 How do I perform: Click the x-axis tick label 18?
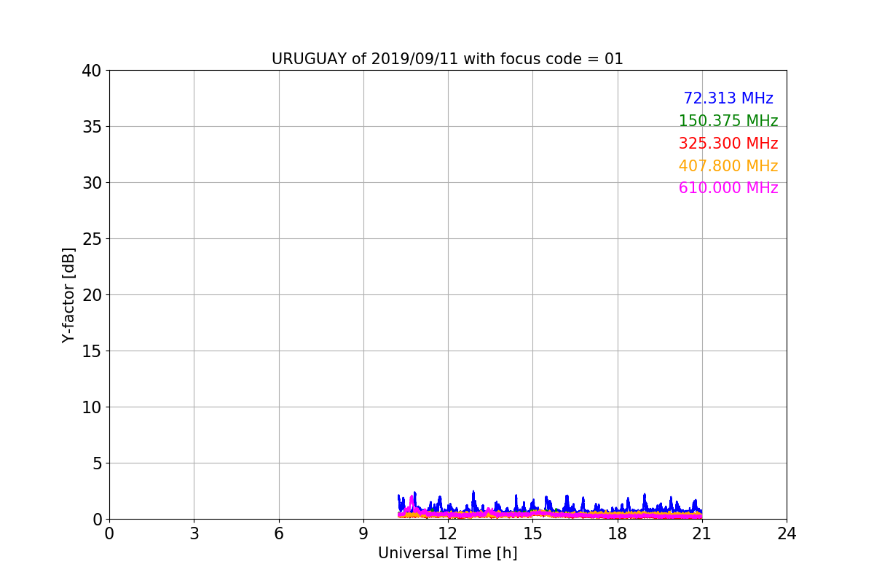point(618,533)
